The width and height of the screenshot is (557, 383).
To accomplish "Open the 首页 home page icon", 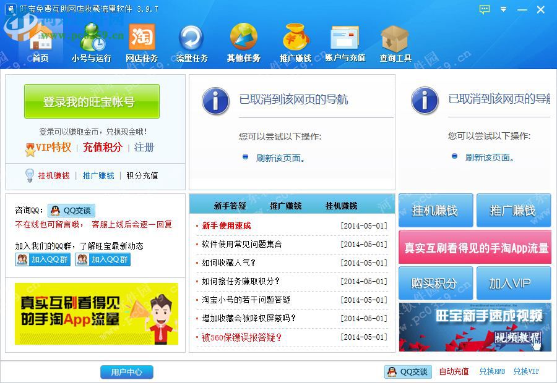I will (39, 38).
